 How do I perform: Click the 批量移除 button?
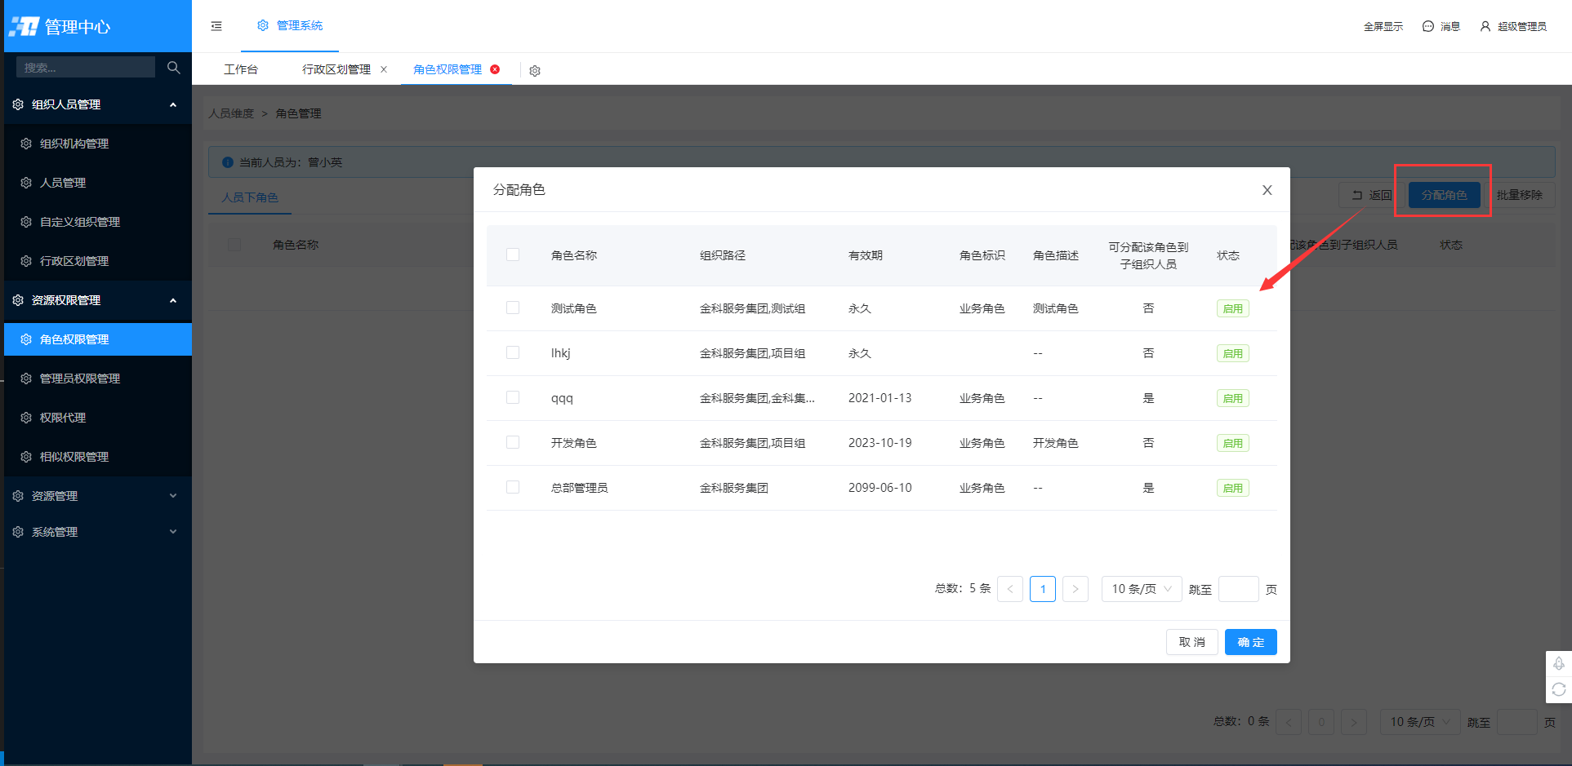click(x=1519, y=195)
